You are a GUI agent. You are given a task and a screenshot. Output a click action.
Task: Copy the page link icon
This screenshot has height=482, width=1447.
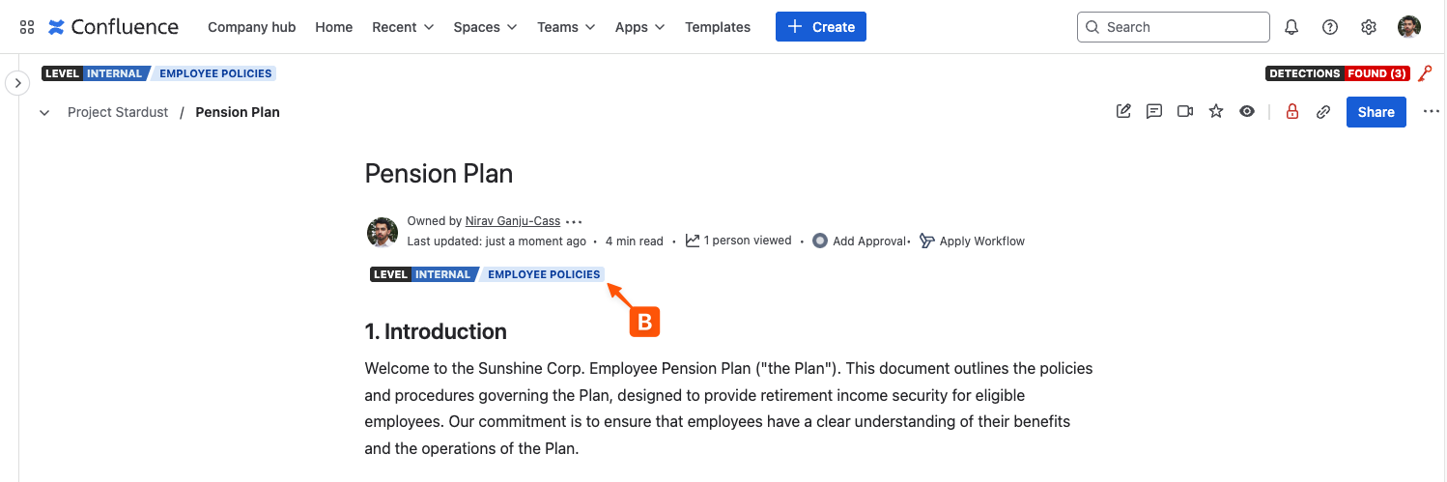[x=1323, y=112]
